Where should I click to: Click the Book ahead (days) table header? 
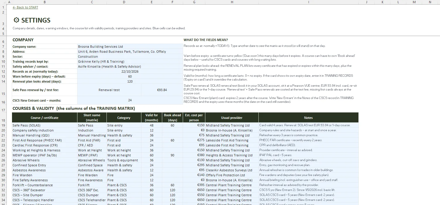172,117
